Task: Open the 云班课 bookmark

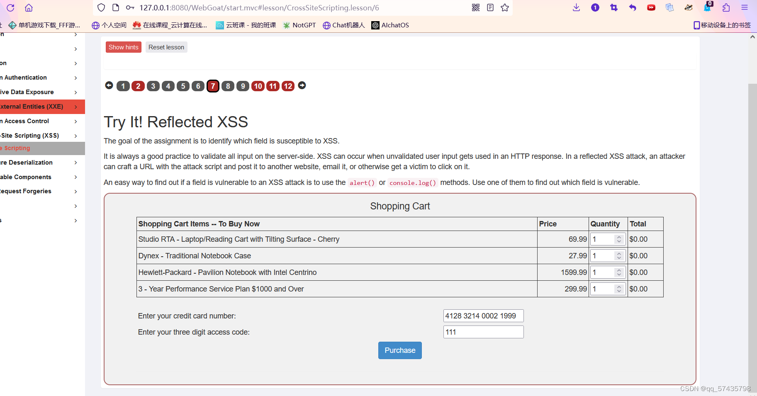Action: (246, 25)
